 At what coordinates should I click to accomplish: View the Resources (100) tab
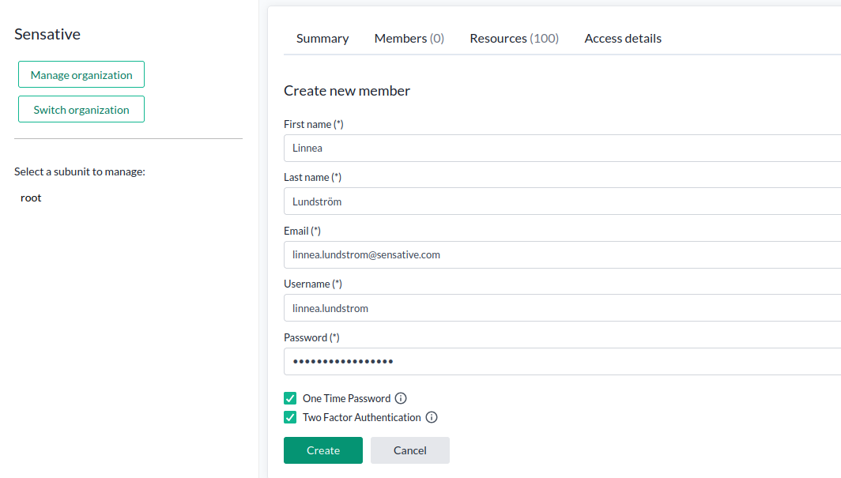point(514,38)
